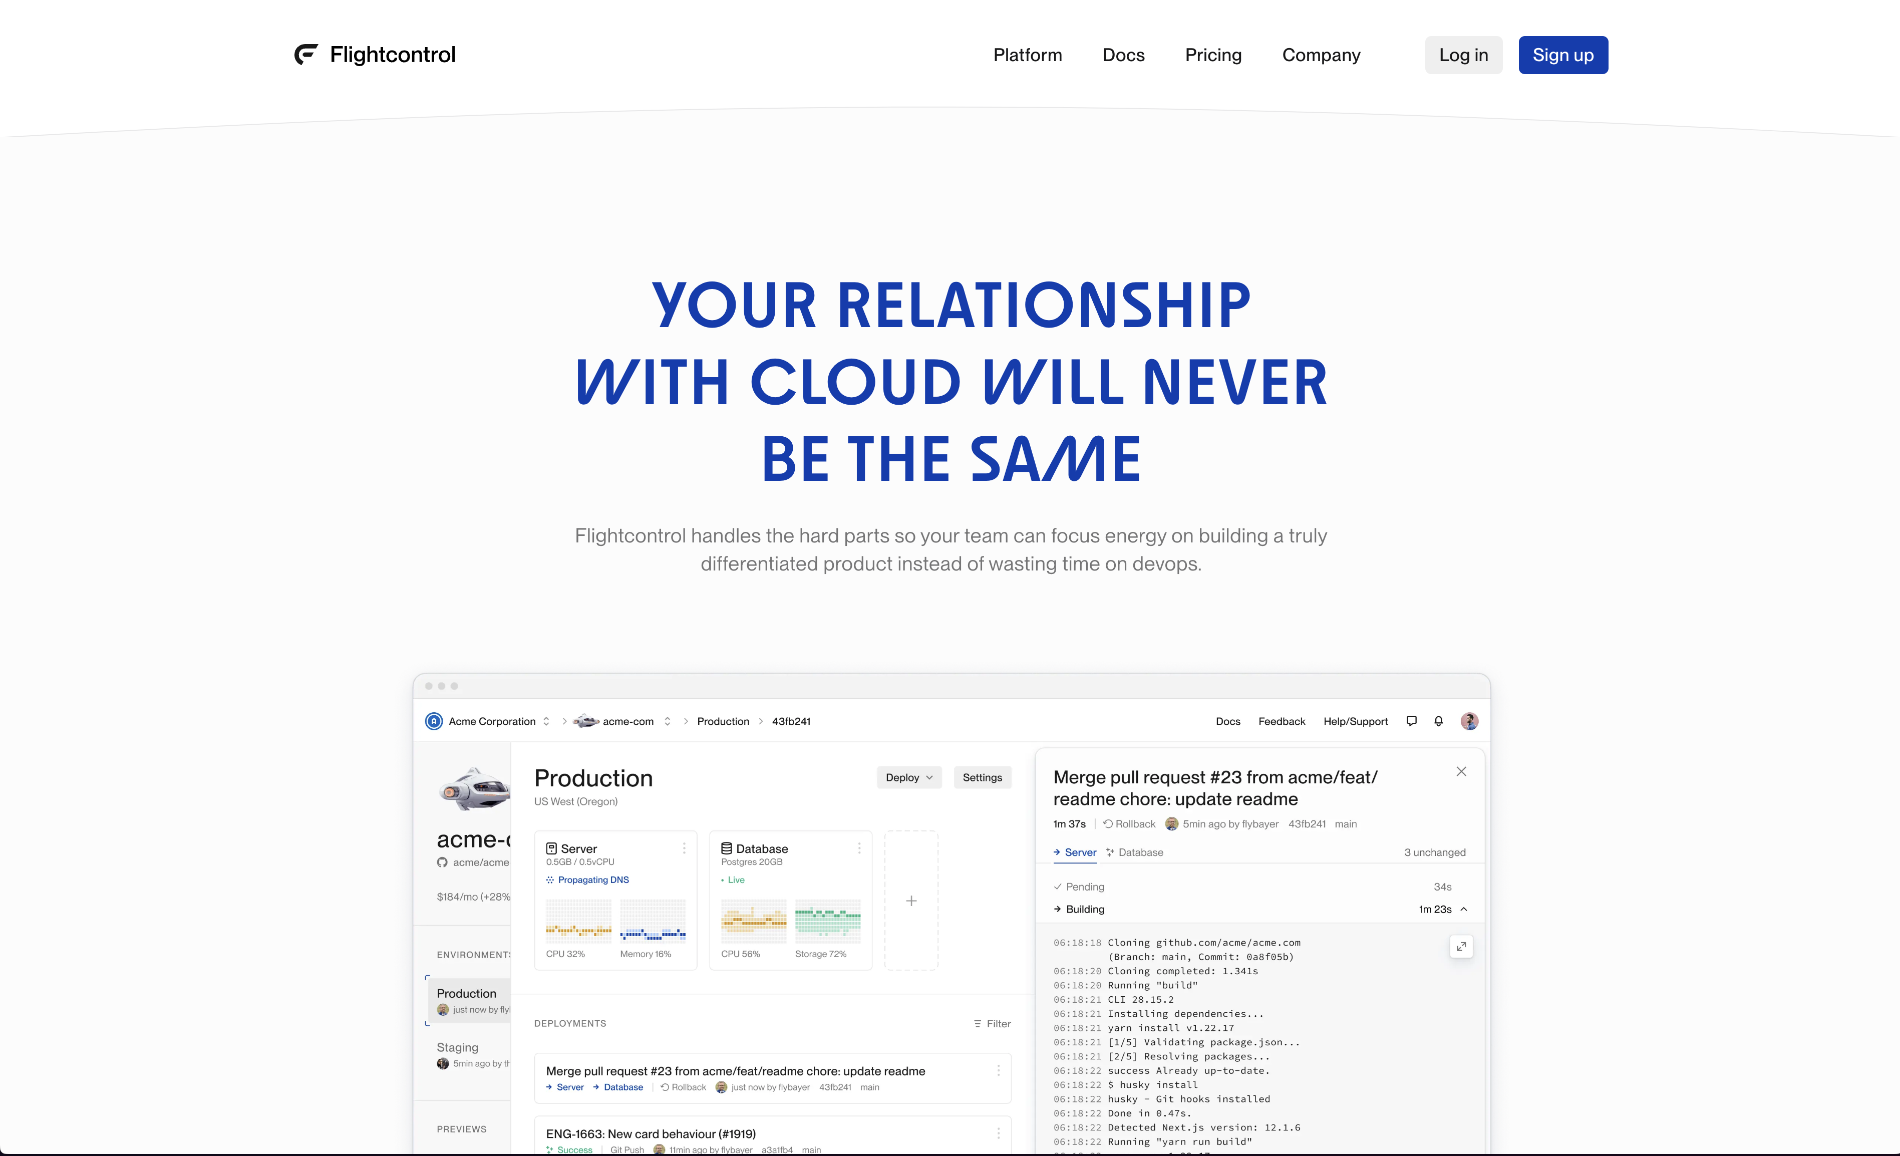Viewport: 1900px width, 1156px height.
Task: Switch to the Server tab in details panel
Action: click(1074, 852)
